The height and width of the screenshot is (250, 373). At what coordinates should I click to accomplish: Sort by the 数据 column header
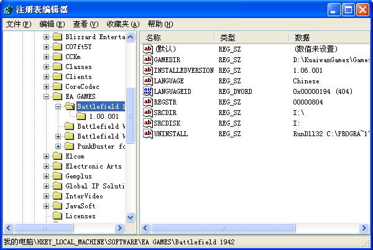click(329, 37)
